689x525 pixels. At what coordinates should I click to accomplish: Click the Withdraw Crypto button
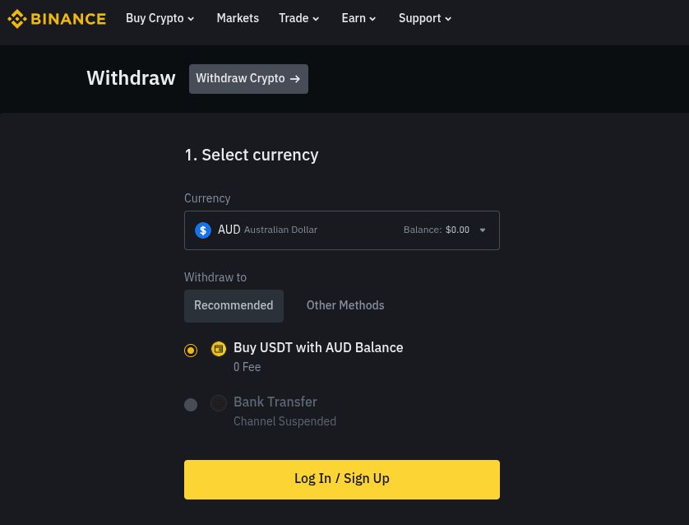[247, 79]
